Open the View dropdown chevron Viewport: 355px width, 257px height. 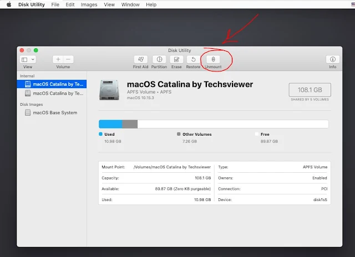coord(33,59)
